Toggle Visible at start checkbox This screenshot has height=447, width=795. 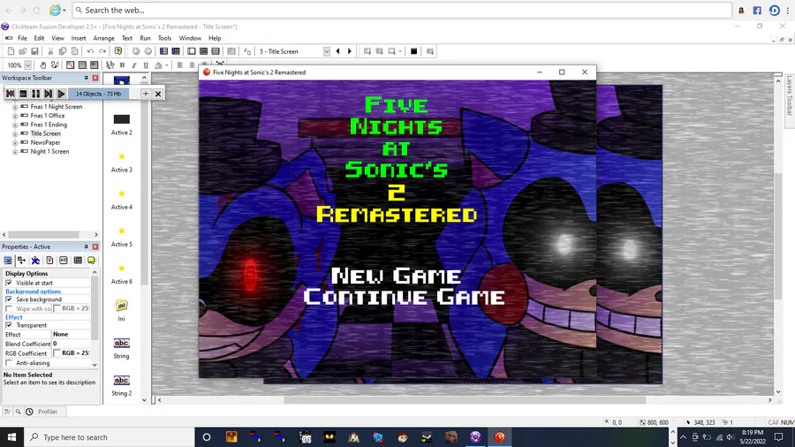(x=9, y=283)
